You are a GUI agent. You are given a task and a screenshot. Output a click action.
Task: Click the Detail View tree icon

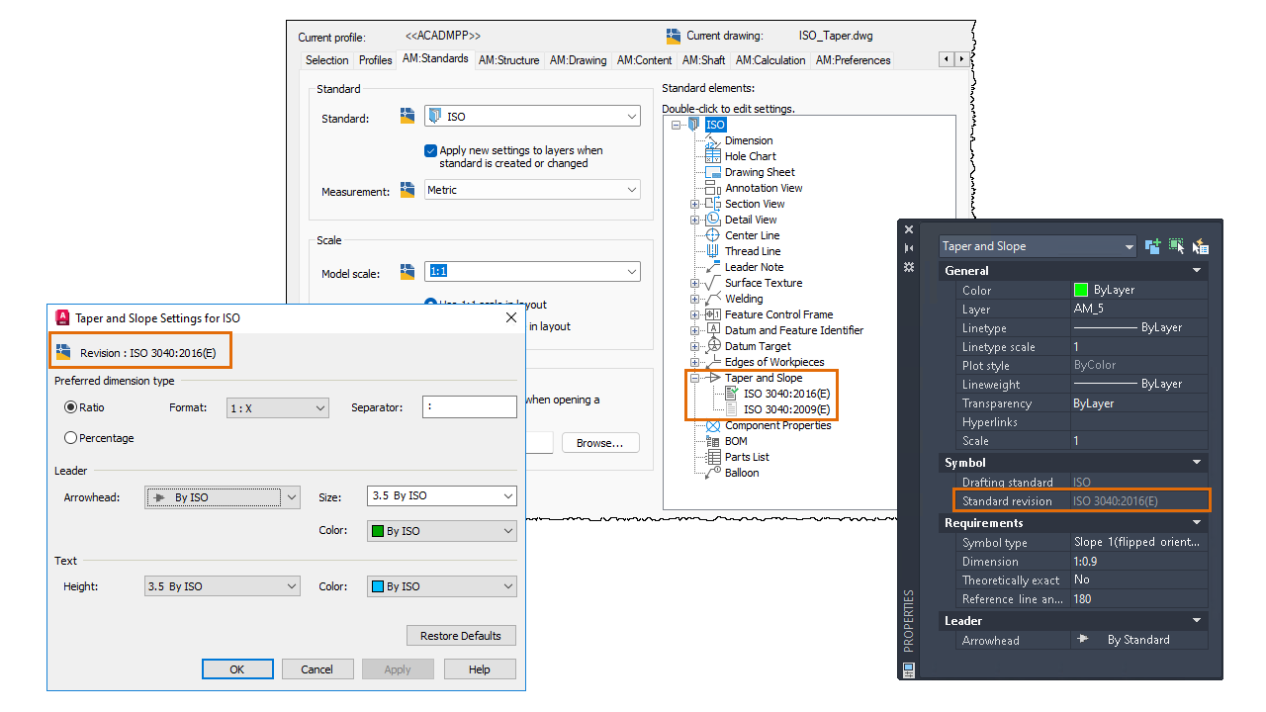pos(712,220)
